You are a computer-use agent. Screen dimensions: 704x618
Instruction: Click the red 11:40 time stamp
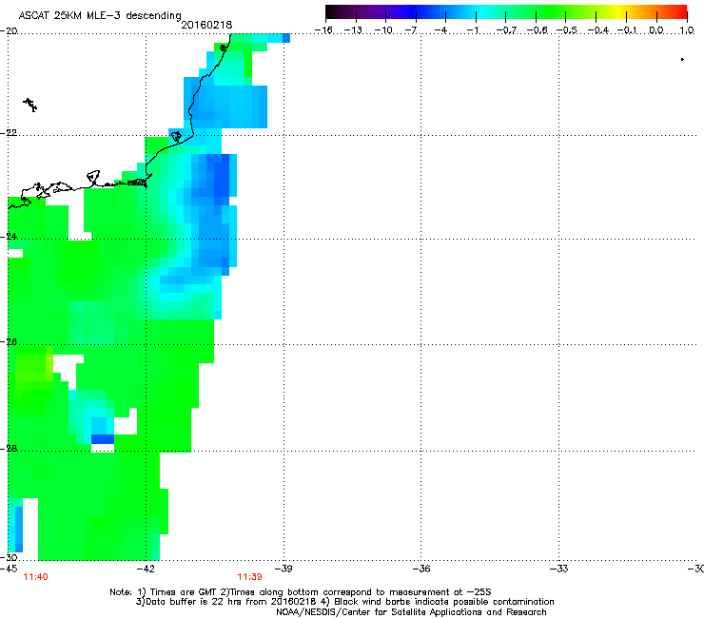click(x=35, y=577)
